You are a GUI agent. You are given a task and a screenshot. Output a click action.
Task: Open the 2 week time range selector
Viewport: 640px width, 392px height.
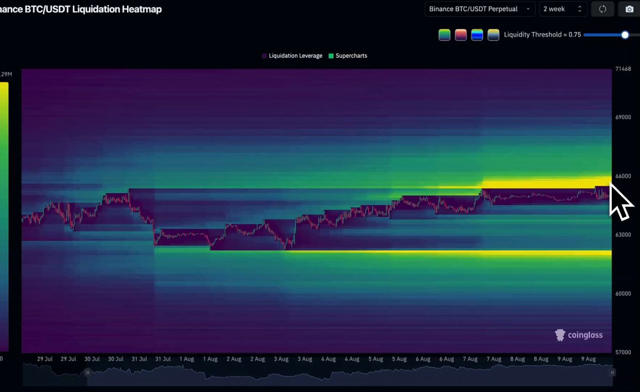coord(563,9)
